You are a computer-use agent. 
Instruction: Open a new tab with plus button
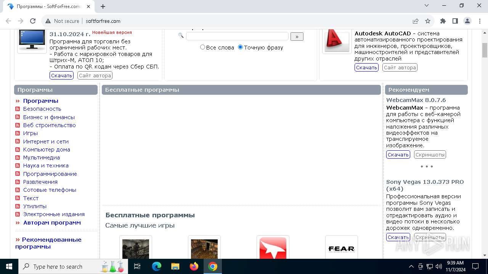coord(103,6)
